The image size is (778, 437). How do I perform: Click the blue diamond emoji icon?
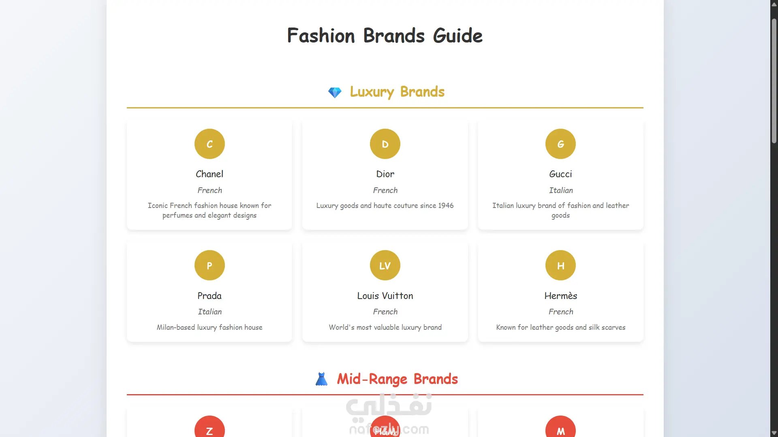(x=335, y=93)
